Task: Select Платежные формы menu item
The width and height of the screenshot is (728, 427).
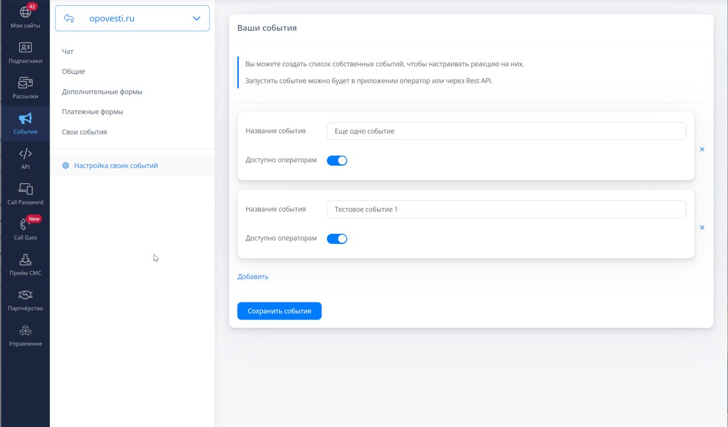Action: click(x=93, y=112)
